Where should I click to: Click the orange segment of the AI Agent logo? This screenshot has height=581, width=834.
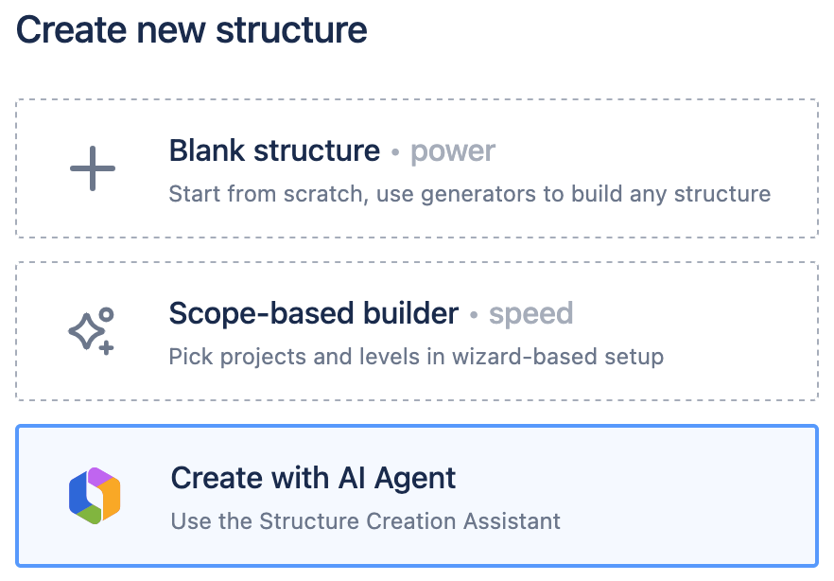(110, 495)
